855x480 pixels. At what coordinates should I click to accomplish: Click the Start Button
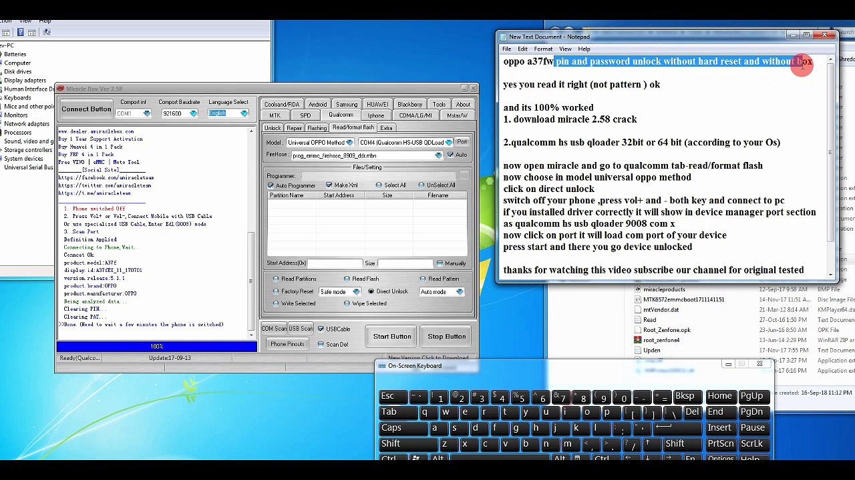coord(392,336)
